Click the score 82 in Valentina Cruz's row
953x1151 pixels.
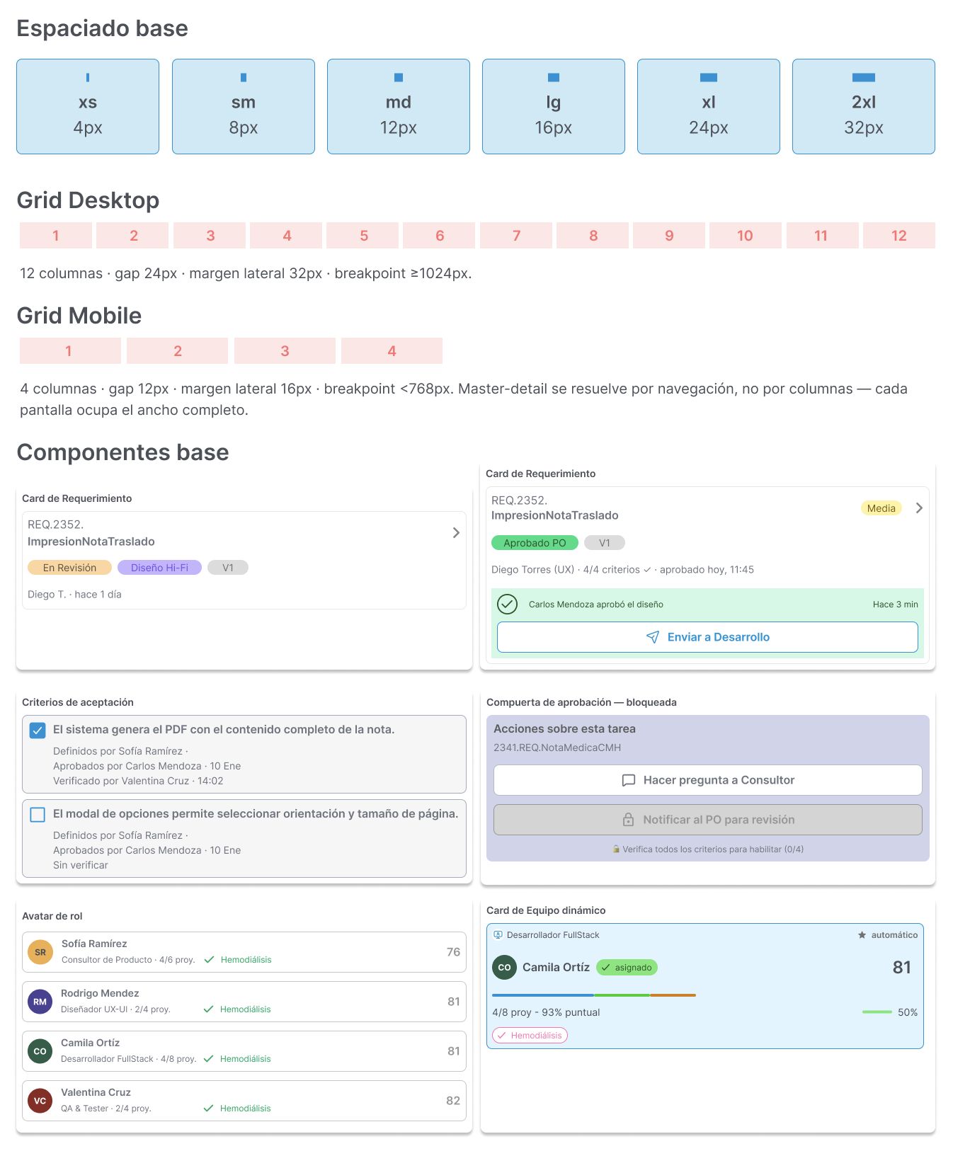(x=453, y=1101)
